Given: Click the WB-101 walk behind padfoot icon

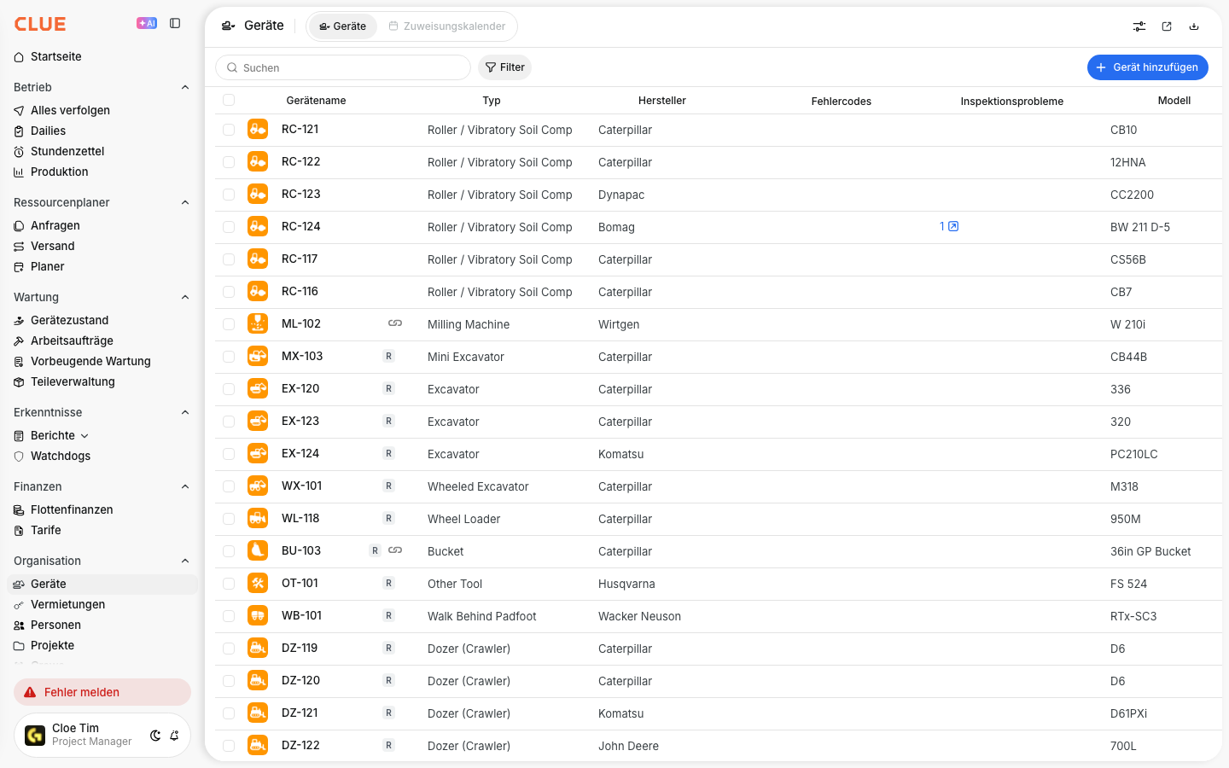Looking at the screenshot, I should click(258, 616).
